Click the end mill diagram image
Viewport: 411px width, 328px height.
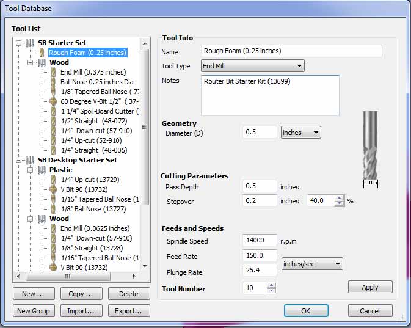(x=370, y=150)
